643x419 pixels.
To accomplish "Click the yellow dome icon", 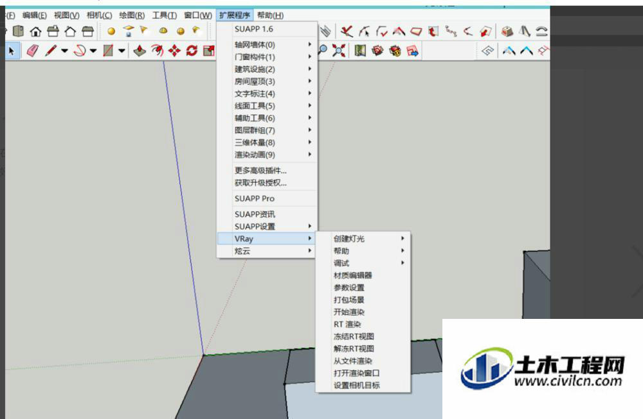I will (x=163, y=31).
